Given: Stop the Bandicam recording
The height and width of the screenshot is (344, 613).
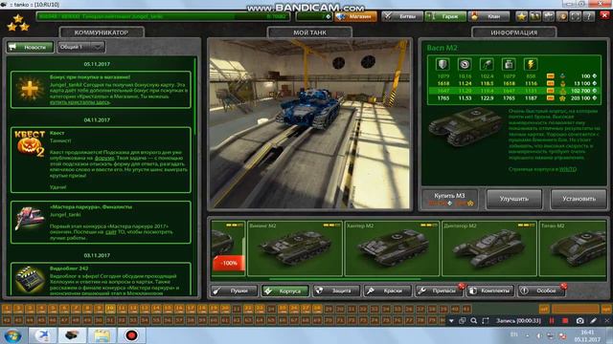Looking at the screenshot, I should 565,321.
